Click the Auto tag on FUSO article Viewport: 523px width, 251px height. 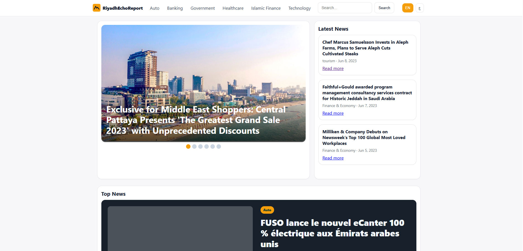[267, 210]
